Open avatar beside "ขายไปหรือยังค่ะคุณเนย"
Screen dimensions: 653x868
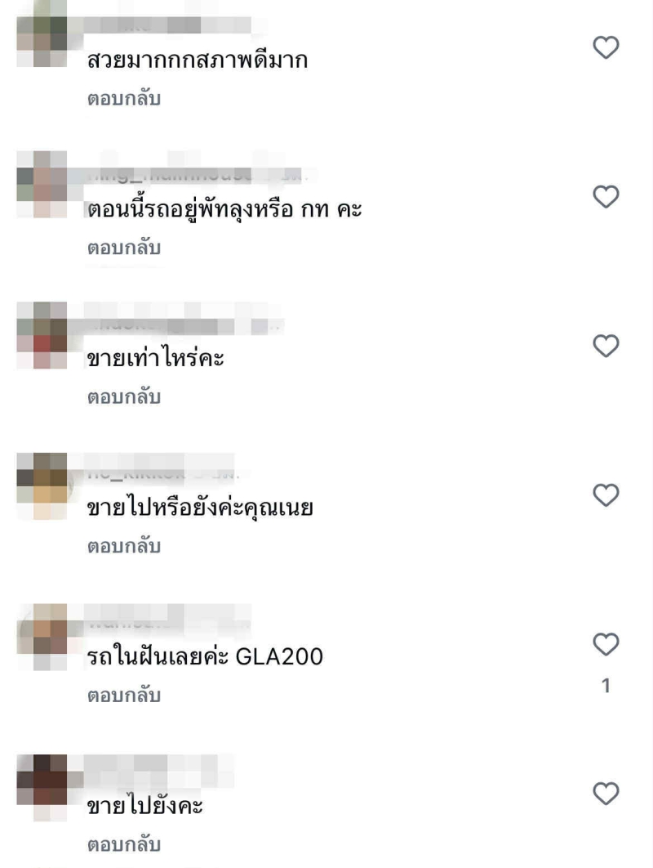42,486
